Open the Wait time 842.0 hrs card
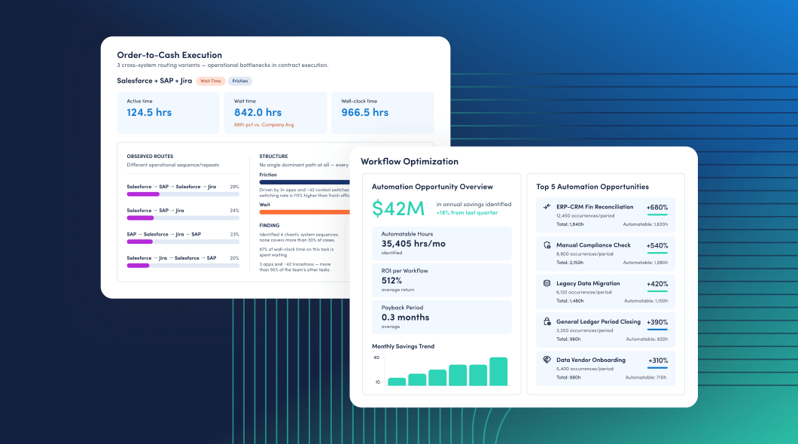Viewport: 798px width, 444px height. (x=276, y=112)
